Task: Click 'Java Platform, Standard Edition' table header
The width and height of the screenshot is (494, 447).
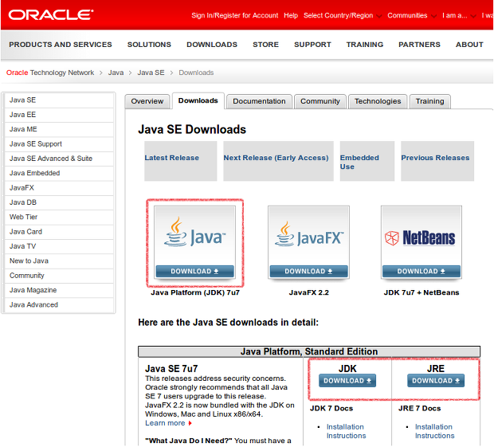Action: point(309,351)
